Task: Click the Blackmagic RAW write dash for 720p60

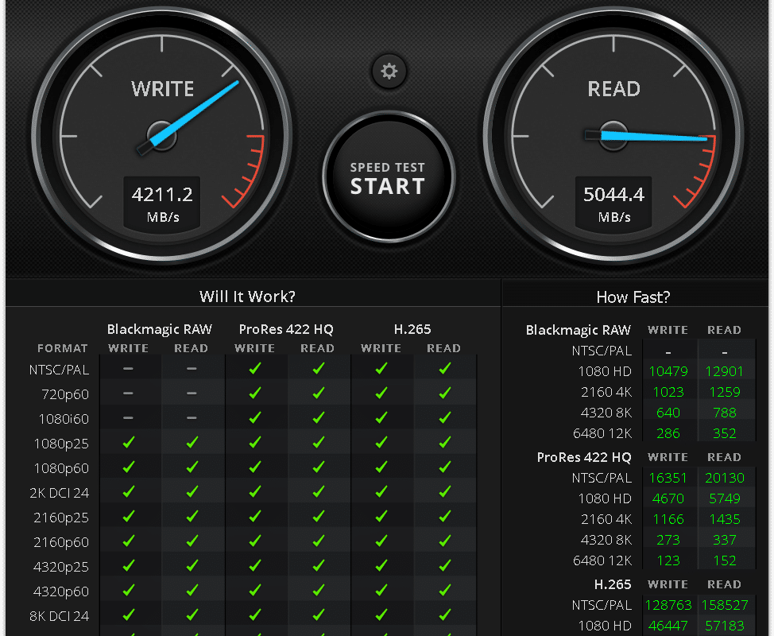Action: coord(129,394)
